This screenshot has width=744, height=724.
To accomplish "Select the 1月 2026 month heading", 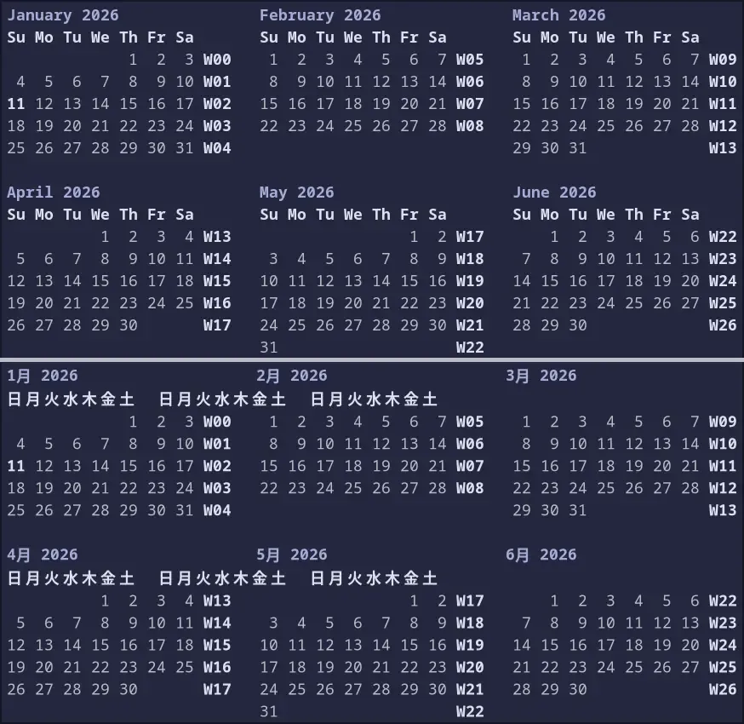I will (43, 376).
